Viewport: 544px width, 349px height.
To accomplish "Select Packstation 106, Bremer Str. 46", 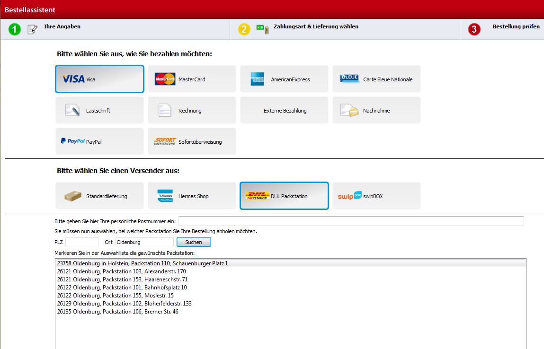I will pos(290,311).
